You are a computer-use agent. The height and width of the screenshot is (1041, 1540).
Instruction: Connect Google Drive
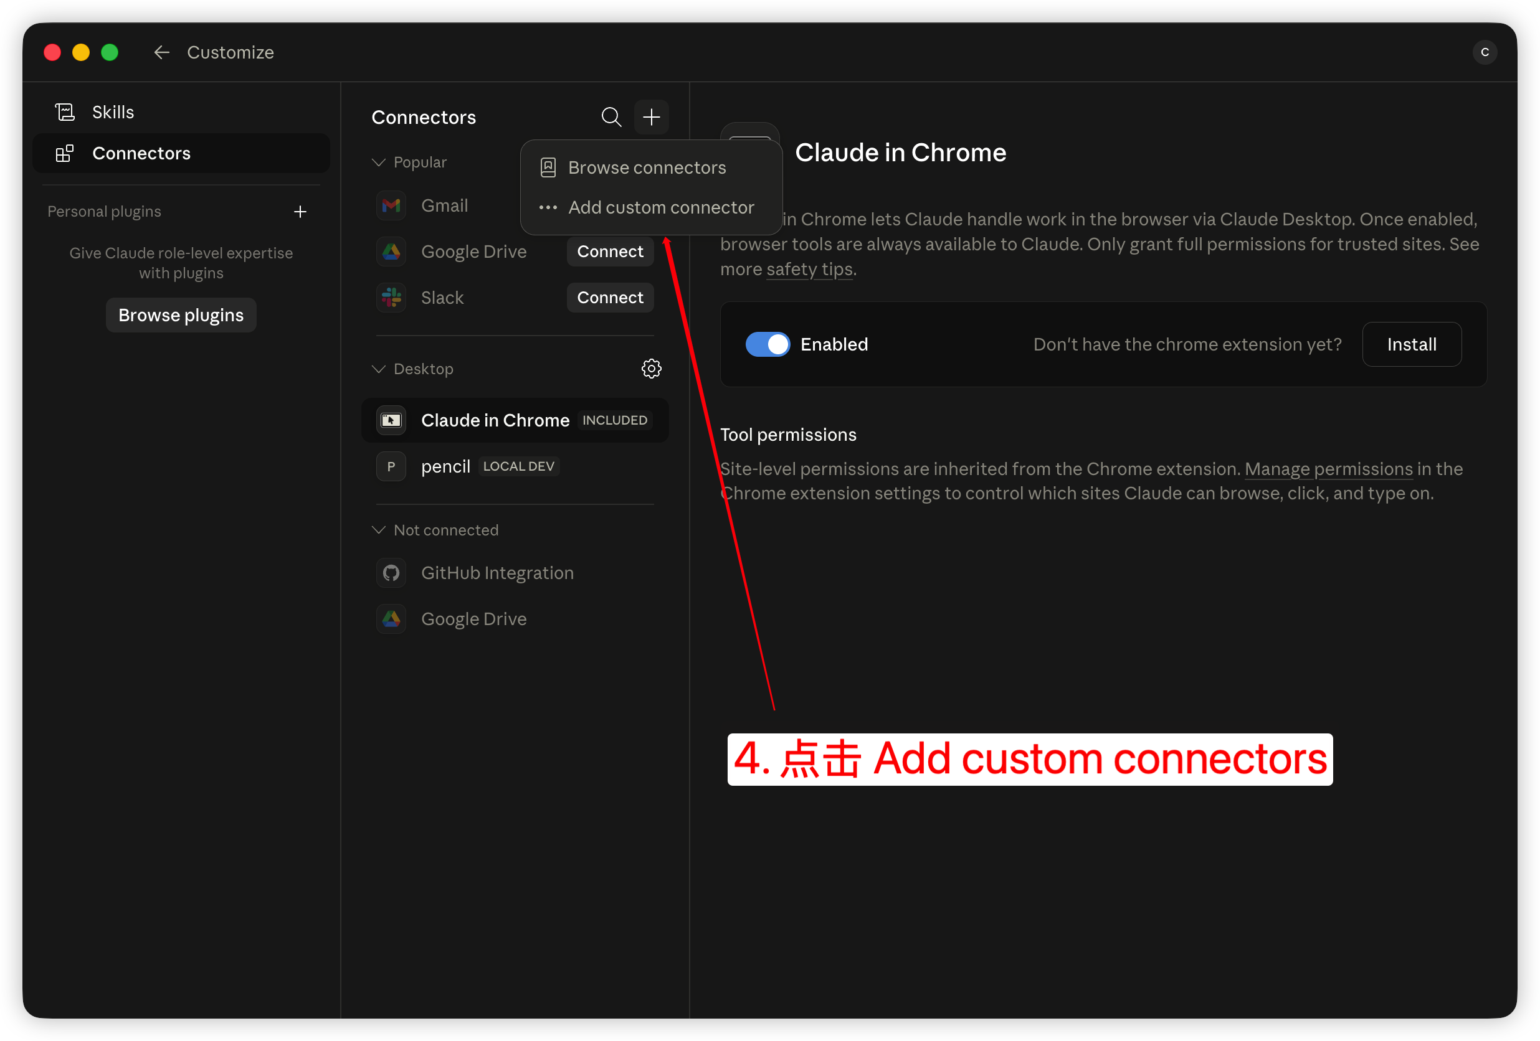click(x=610, y=252)
